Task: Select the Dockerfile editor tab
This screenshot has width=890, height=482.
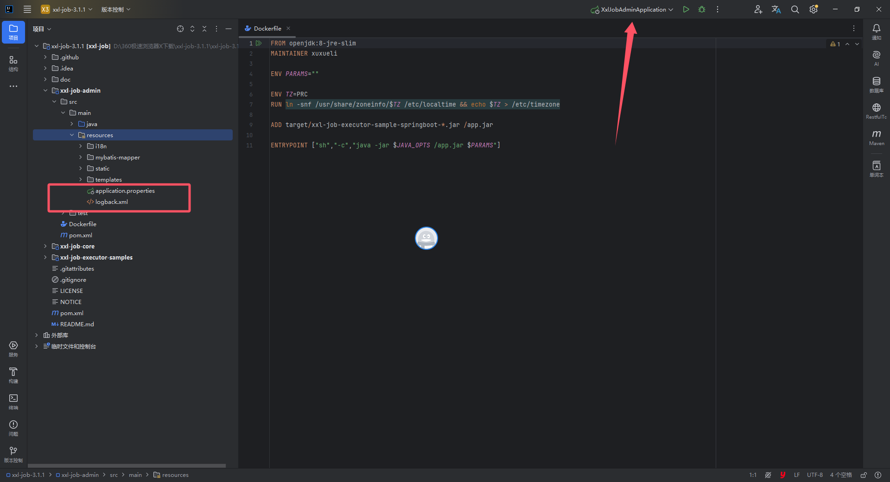Action: 267,28
